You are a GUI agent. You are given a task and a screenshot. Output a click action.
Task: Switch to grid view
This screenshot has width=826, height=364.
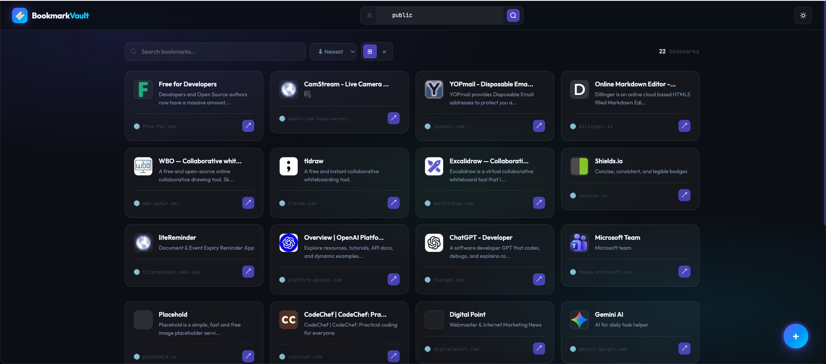370,52
